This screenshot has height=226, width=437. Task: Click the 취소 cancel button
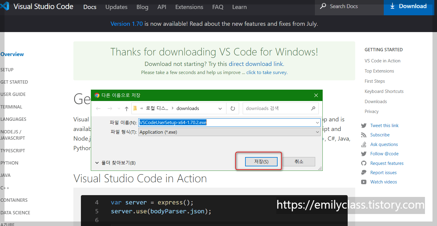pos(299,162)
